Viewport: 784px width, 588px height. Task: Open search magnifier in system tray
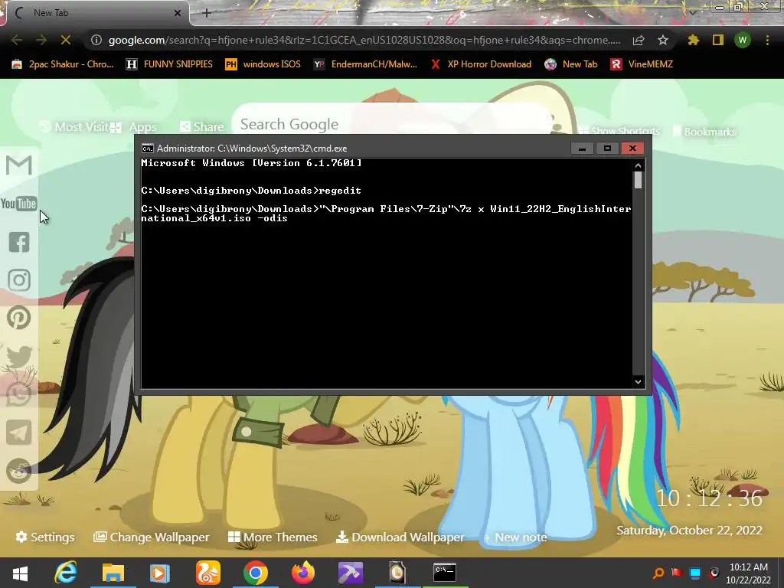658,573
